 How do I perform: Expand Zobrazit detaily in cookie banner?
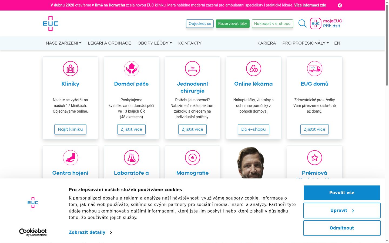point(90,232)
